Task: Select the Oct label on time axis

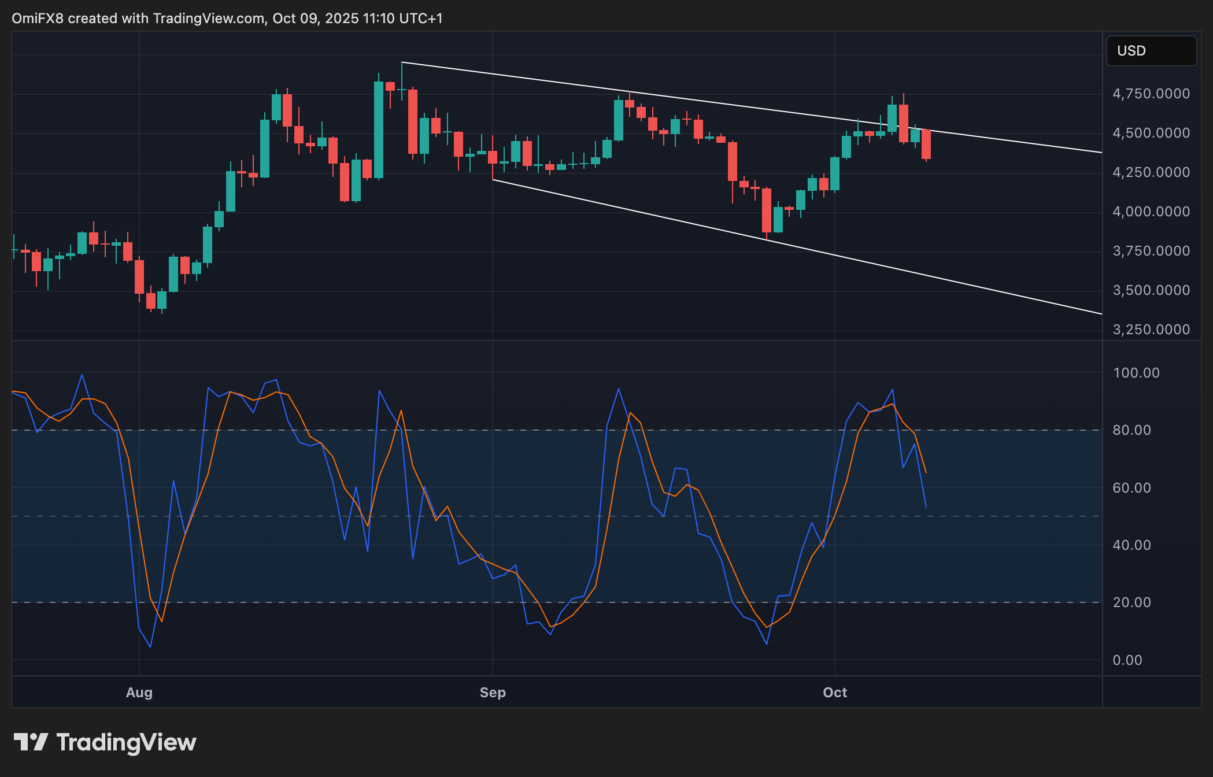Action: pyautogui.click(x=835, y=693)
